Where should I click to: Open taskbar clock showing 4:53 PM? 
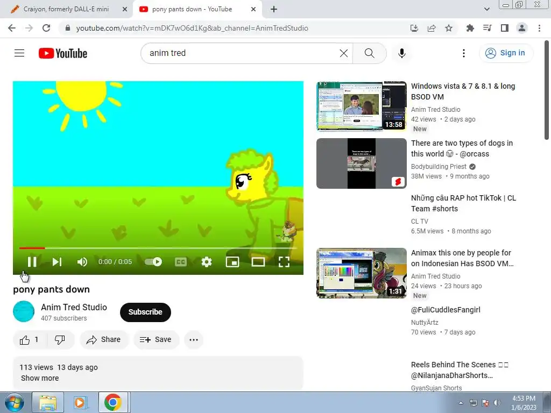coord(524,403)
